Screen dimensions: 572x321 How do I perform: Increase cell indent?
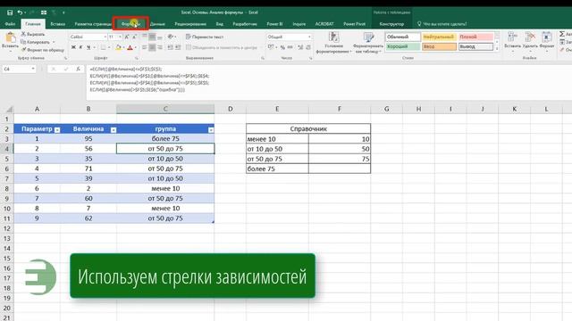point(178,47)
